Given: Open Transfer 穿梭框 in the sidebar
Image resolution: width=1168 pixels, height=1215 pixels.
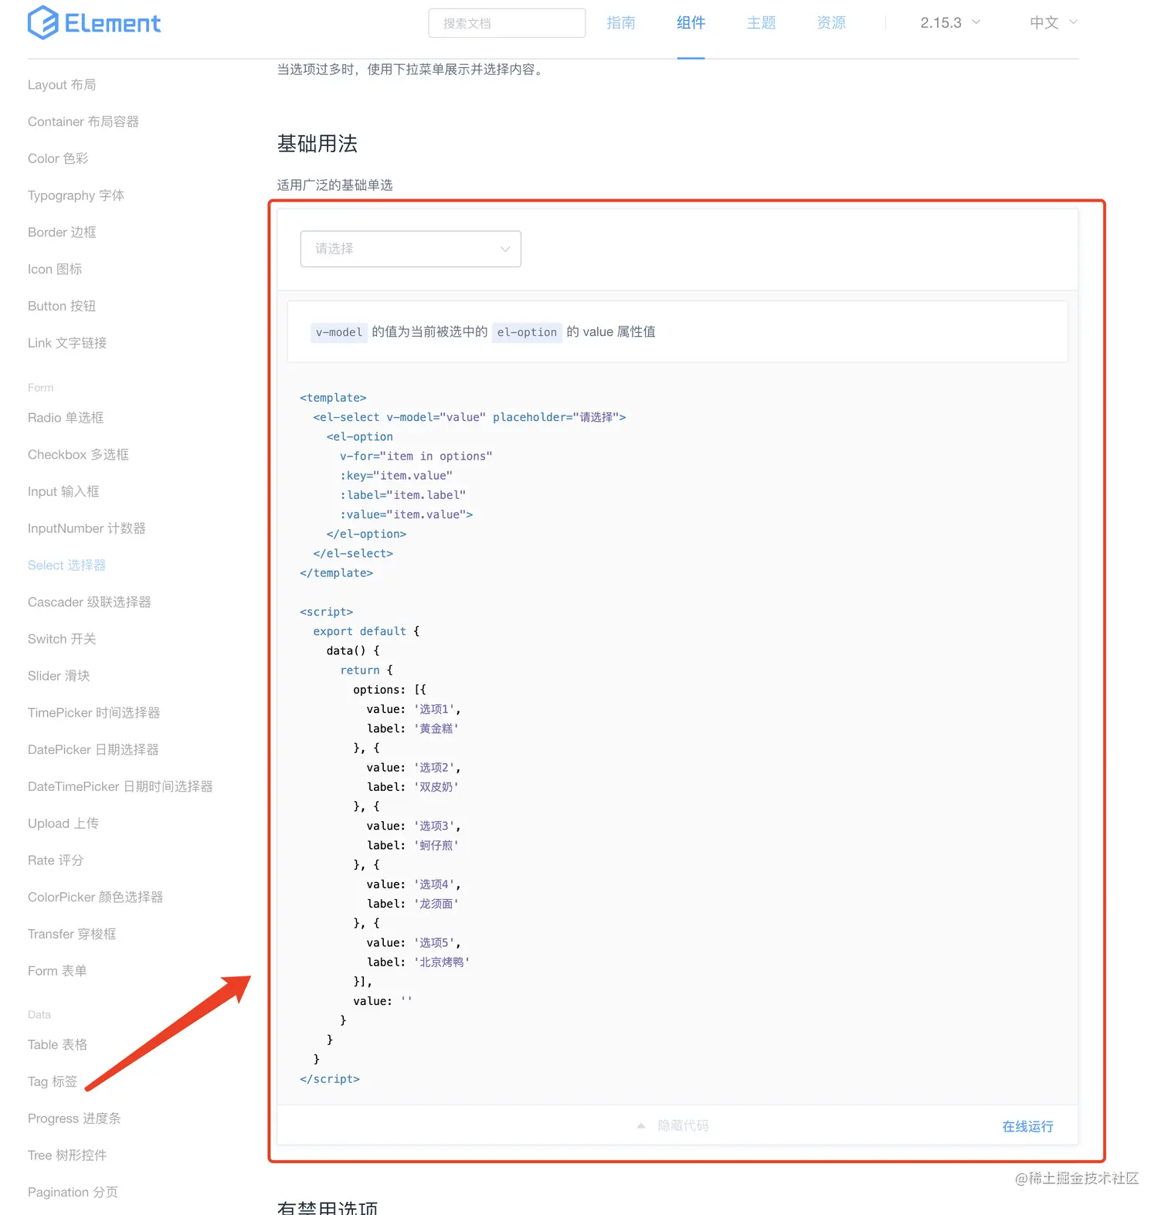Looking at the screenshot, I should (72, 935).
